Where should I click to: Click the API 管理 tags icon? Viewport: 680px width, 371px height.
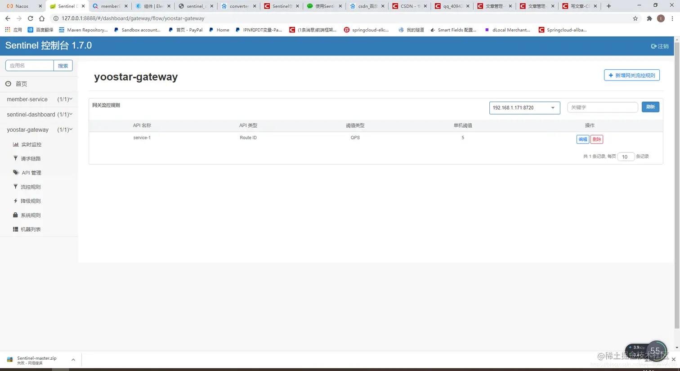click(16, 172)
